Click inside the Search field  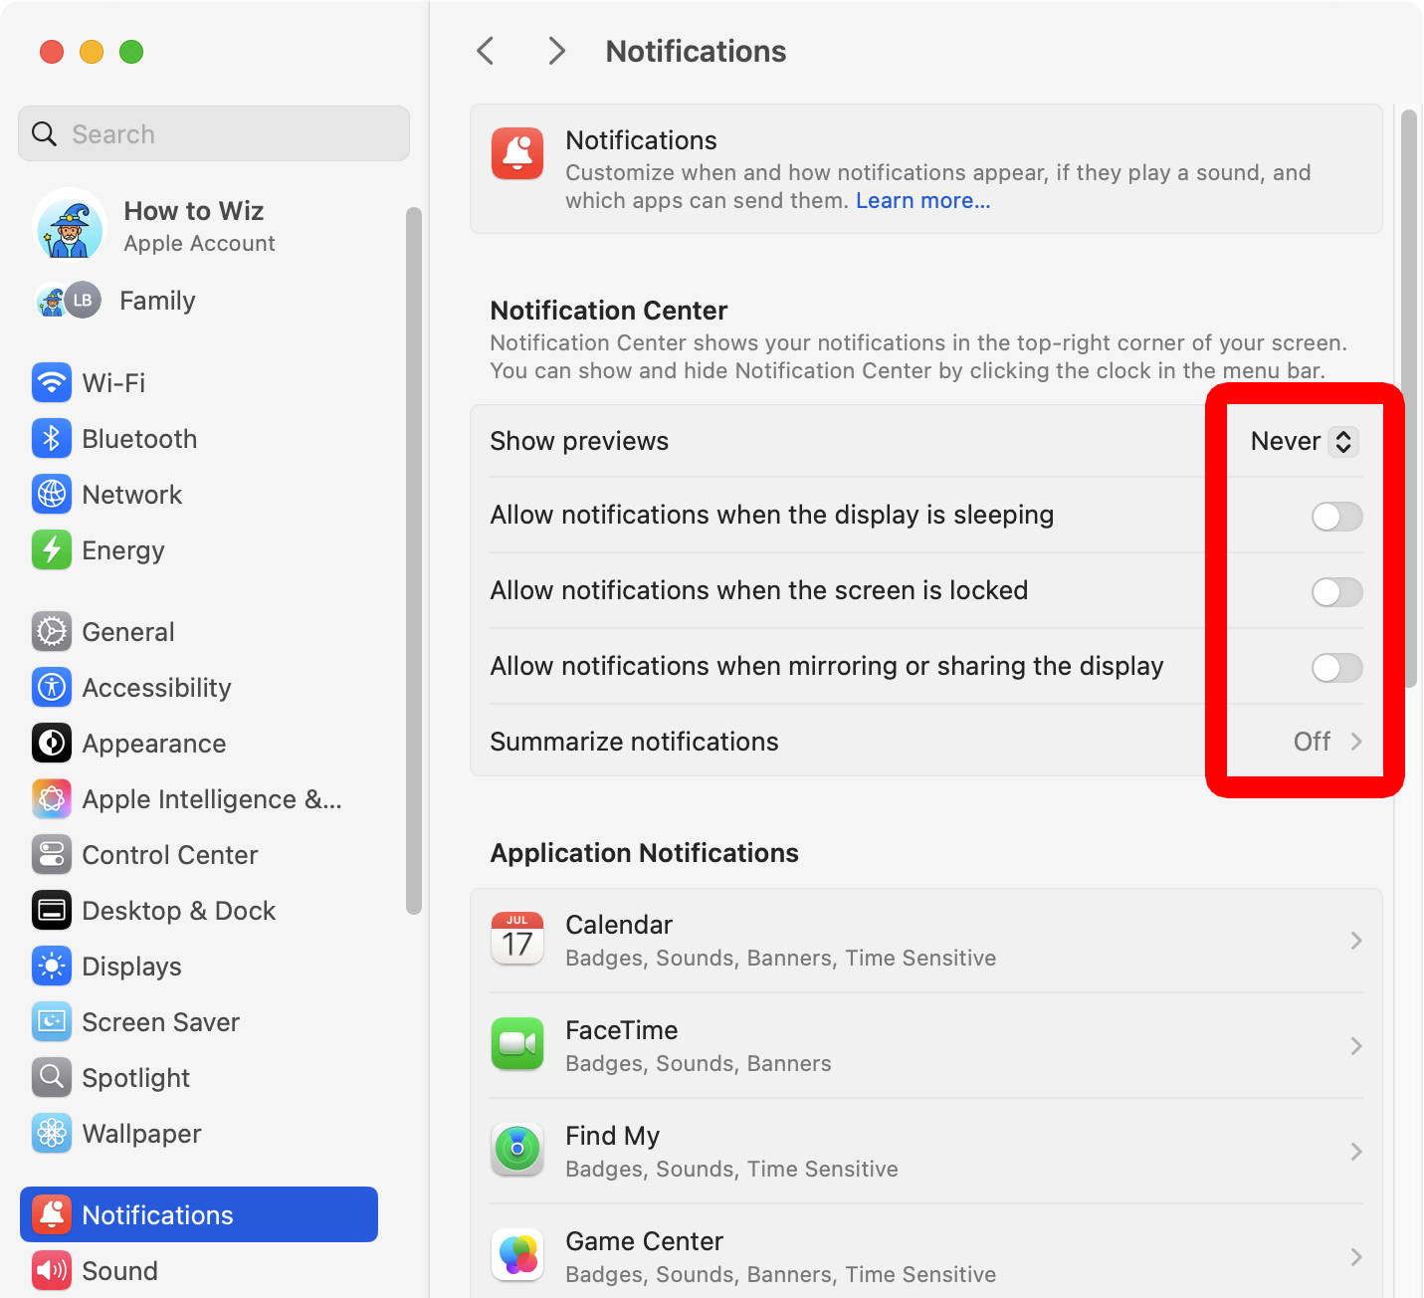pos(213,133)
